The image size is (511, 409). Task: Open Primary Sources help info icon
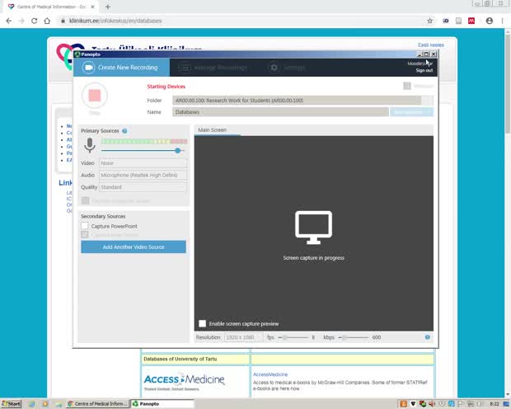[x=125, y=131]
